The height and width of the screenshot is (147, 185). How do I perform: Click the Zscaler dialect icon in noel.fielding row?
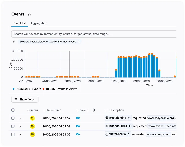click(78, 118)
